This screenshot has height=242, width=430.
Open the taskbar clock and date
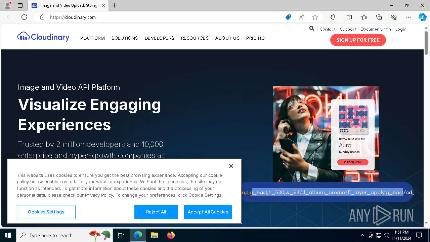401,235
